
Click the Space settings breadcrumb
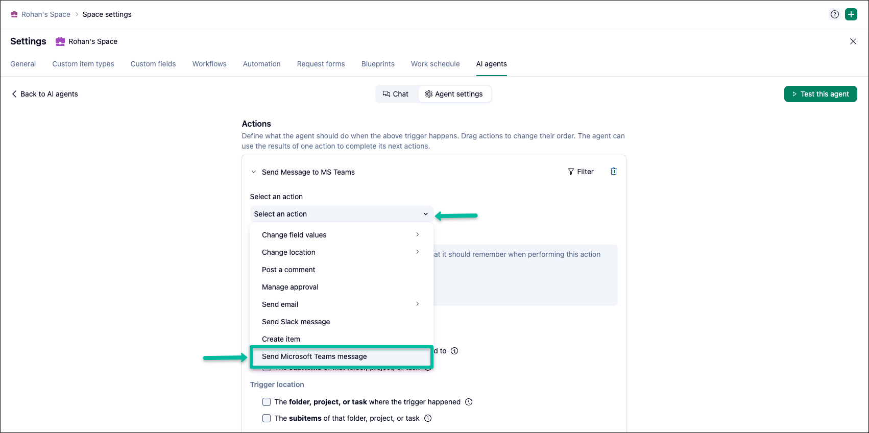tap(107, 14)
